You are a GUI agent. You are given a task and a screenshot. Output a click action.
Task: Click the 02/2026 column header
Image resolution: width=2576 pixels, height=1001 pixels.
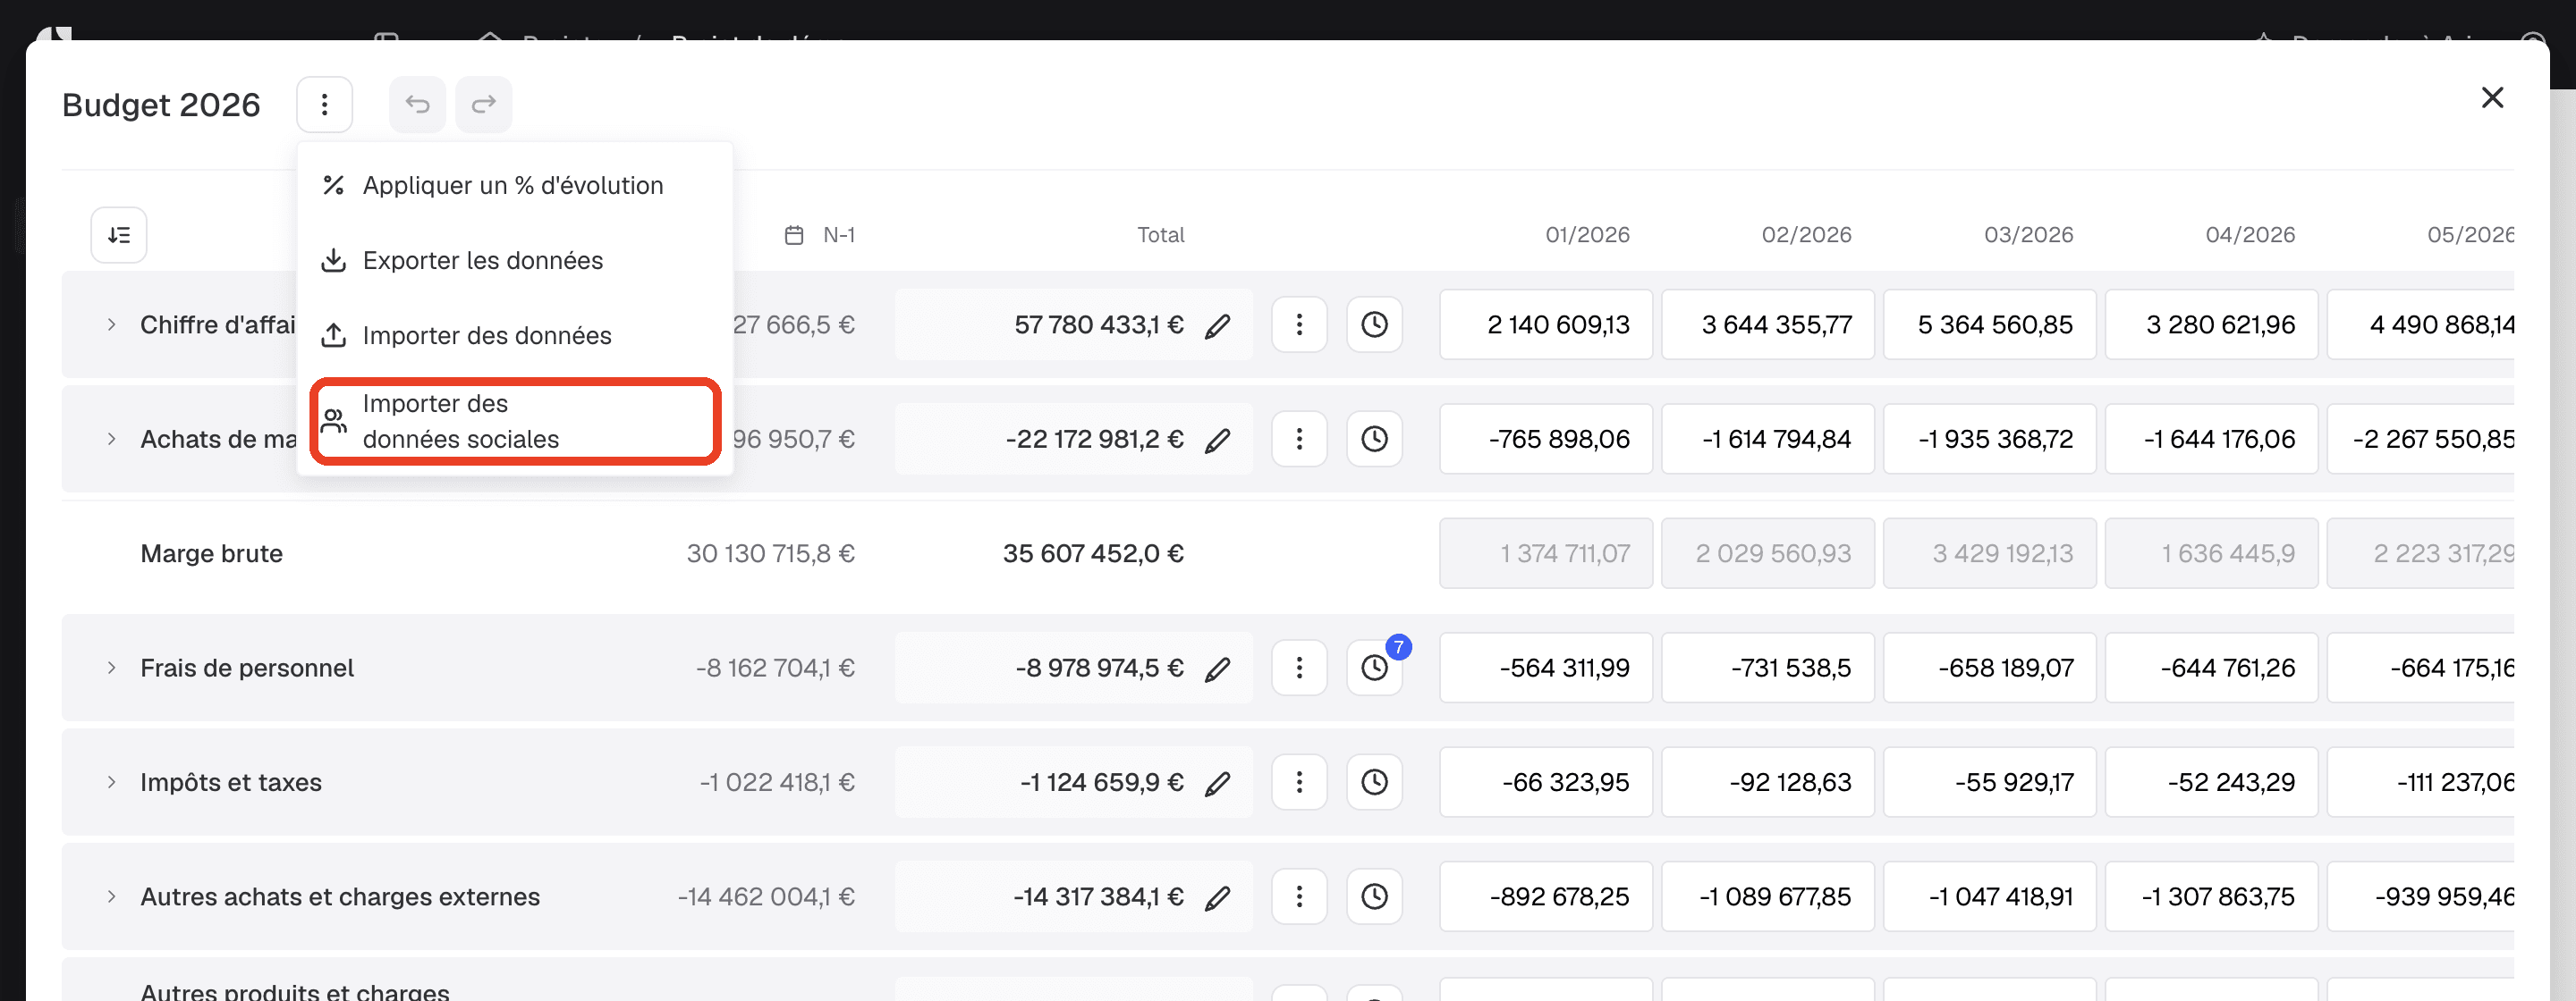(x=1806, y=235)
